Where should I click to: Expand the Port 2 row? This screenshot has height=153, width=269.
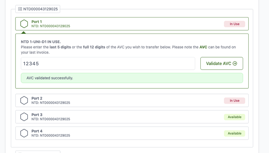[x=132, y=101]
